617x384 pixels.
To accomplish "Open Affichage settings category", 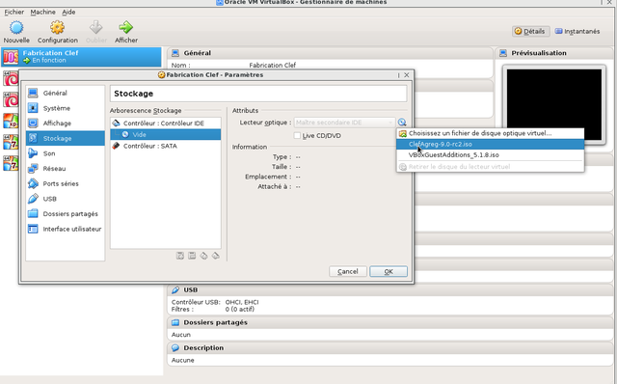I will [x=66, y=123].
